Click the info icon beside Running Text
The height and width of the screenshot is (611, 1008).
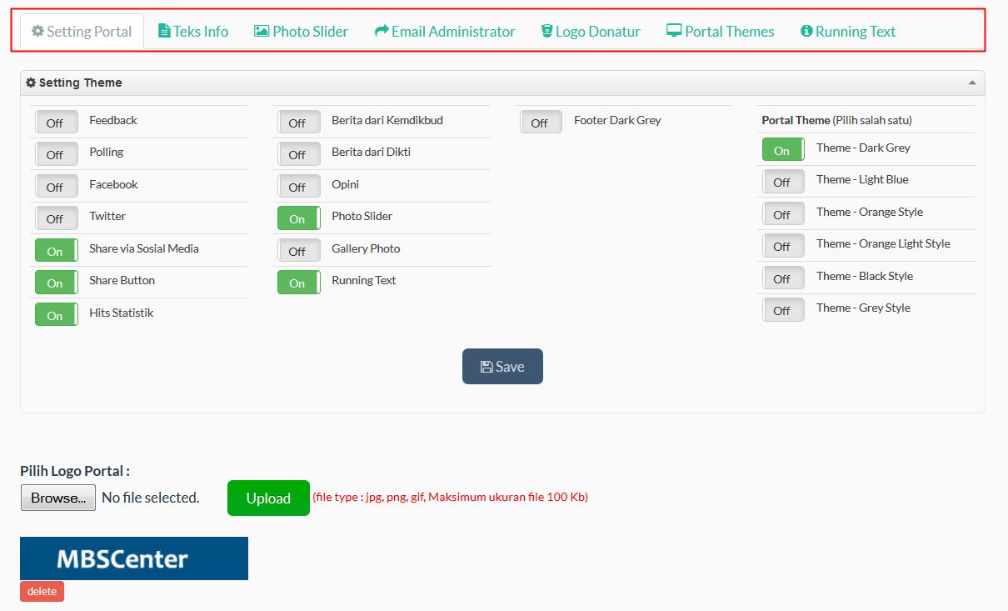(806, 31)
